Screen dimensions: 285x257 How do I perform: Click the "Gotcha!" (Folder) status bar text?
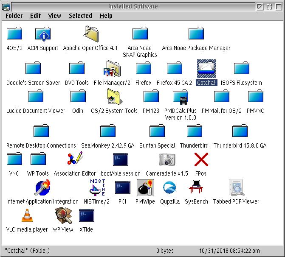tap(27, 251)
